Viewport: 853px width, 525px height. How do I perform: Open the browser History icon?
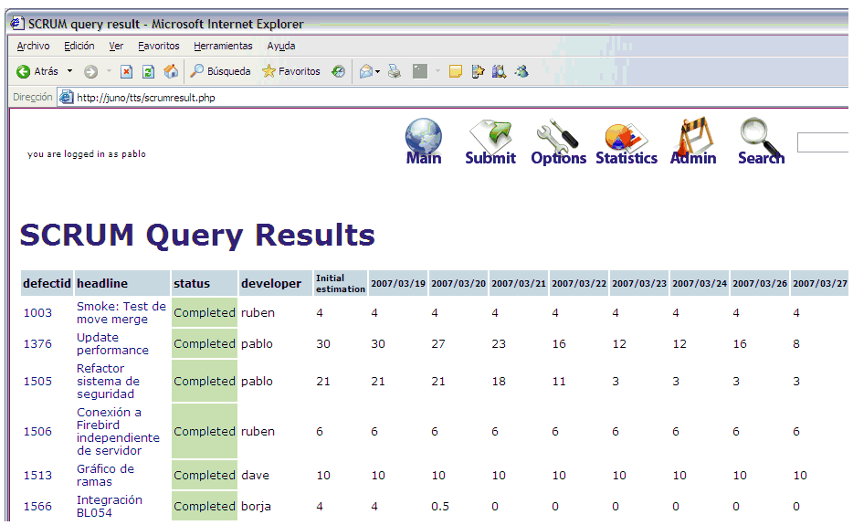pyautogui.click(x=338, y=71)
